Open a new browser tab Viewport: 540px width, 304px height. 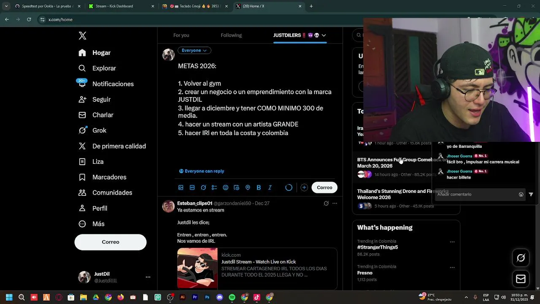[x=311, y=6]
